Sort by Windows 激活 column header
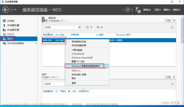 (123, 35)
